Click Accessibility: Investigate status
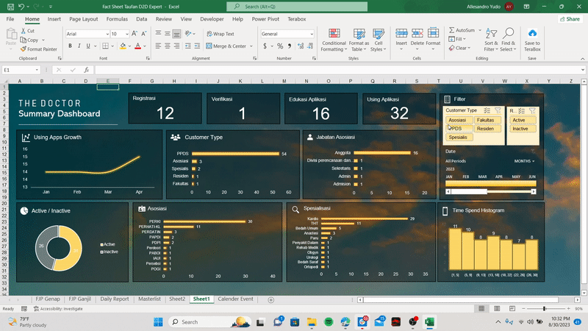This screenshot has width=588, height=331. pyautogui.click(x=58, y=309)
